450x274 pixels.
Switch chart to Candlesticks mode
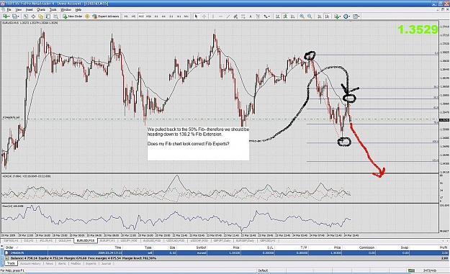pos(285,17)
